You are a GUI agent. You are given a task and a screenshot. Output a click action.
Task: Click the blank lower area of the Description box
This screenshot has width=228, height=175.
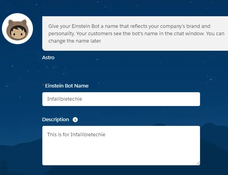[121, 153]
